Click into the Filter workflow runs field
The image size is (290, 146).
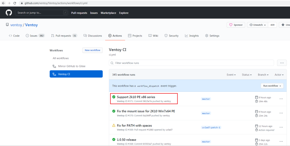tap(191, 63)
